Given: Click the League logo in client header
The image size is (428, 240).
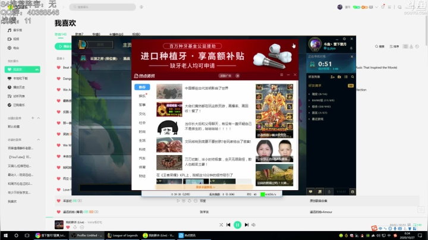Looking at the screenshot, I should pyautogui.click(x=82, y=45).
